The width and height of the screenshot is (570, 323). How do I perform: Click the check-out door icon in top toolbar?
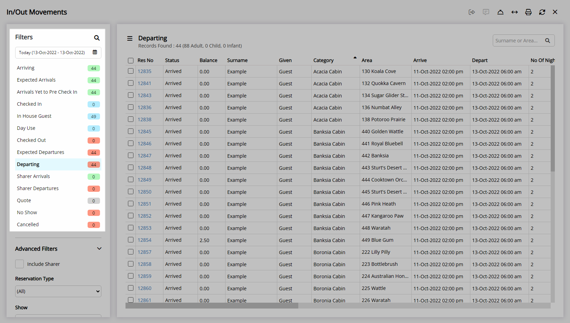point(472,12)
